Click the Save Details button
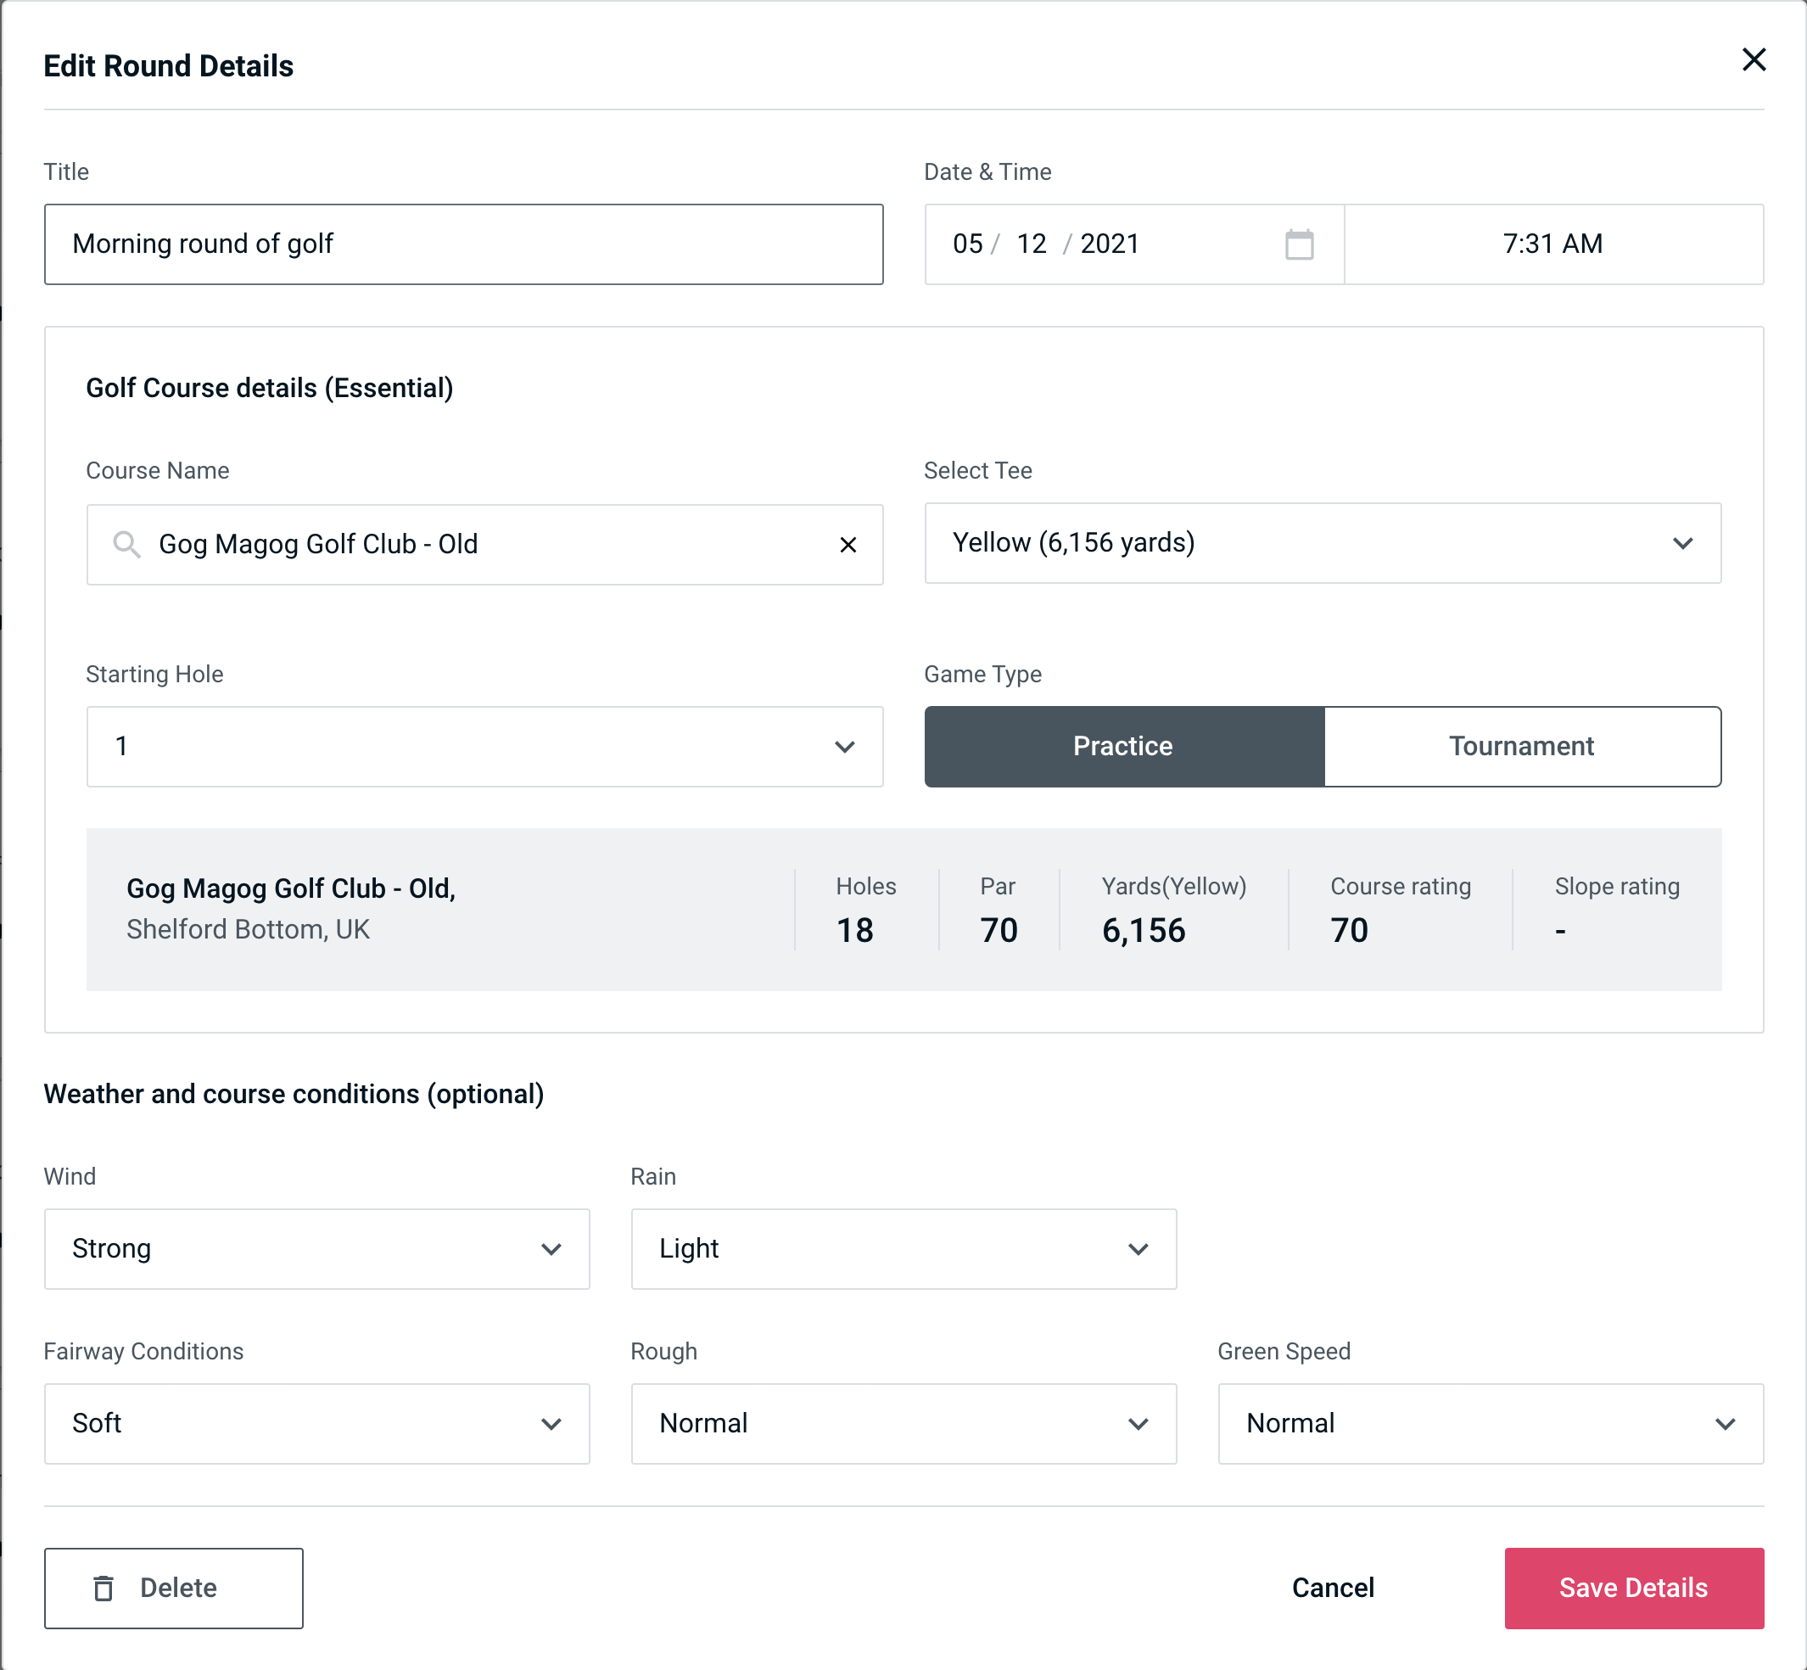Viewport: 1807px width, 1670px height. point(1632,1587)
